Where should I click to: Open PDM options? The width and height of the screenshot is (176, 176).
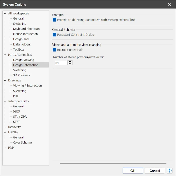point(11,148)
